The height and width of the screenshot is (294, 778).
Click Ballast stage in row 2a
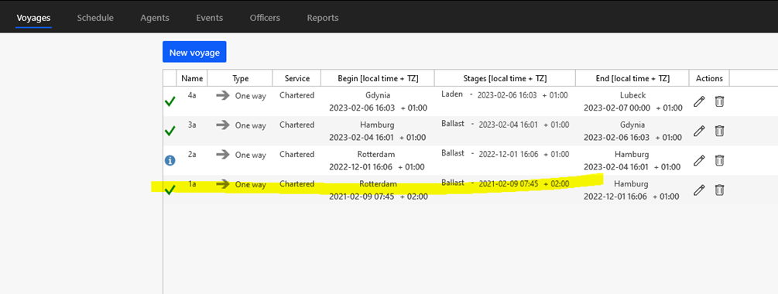pyautogui.click(x=453, y=153)
